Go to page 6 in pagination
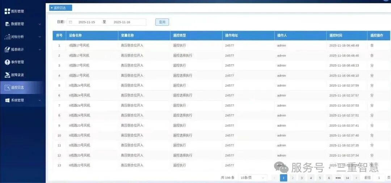The width and height of the screenshot is (391, 183). tap(329, 178)
